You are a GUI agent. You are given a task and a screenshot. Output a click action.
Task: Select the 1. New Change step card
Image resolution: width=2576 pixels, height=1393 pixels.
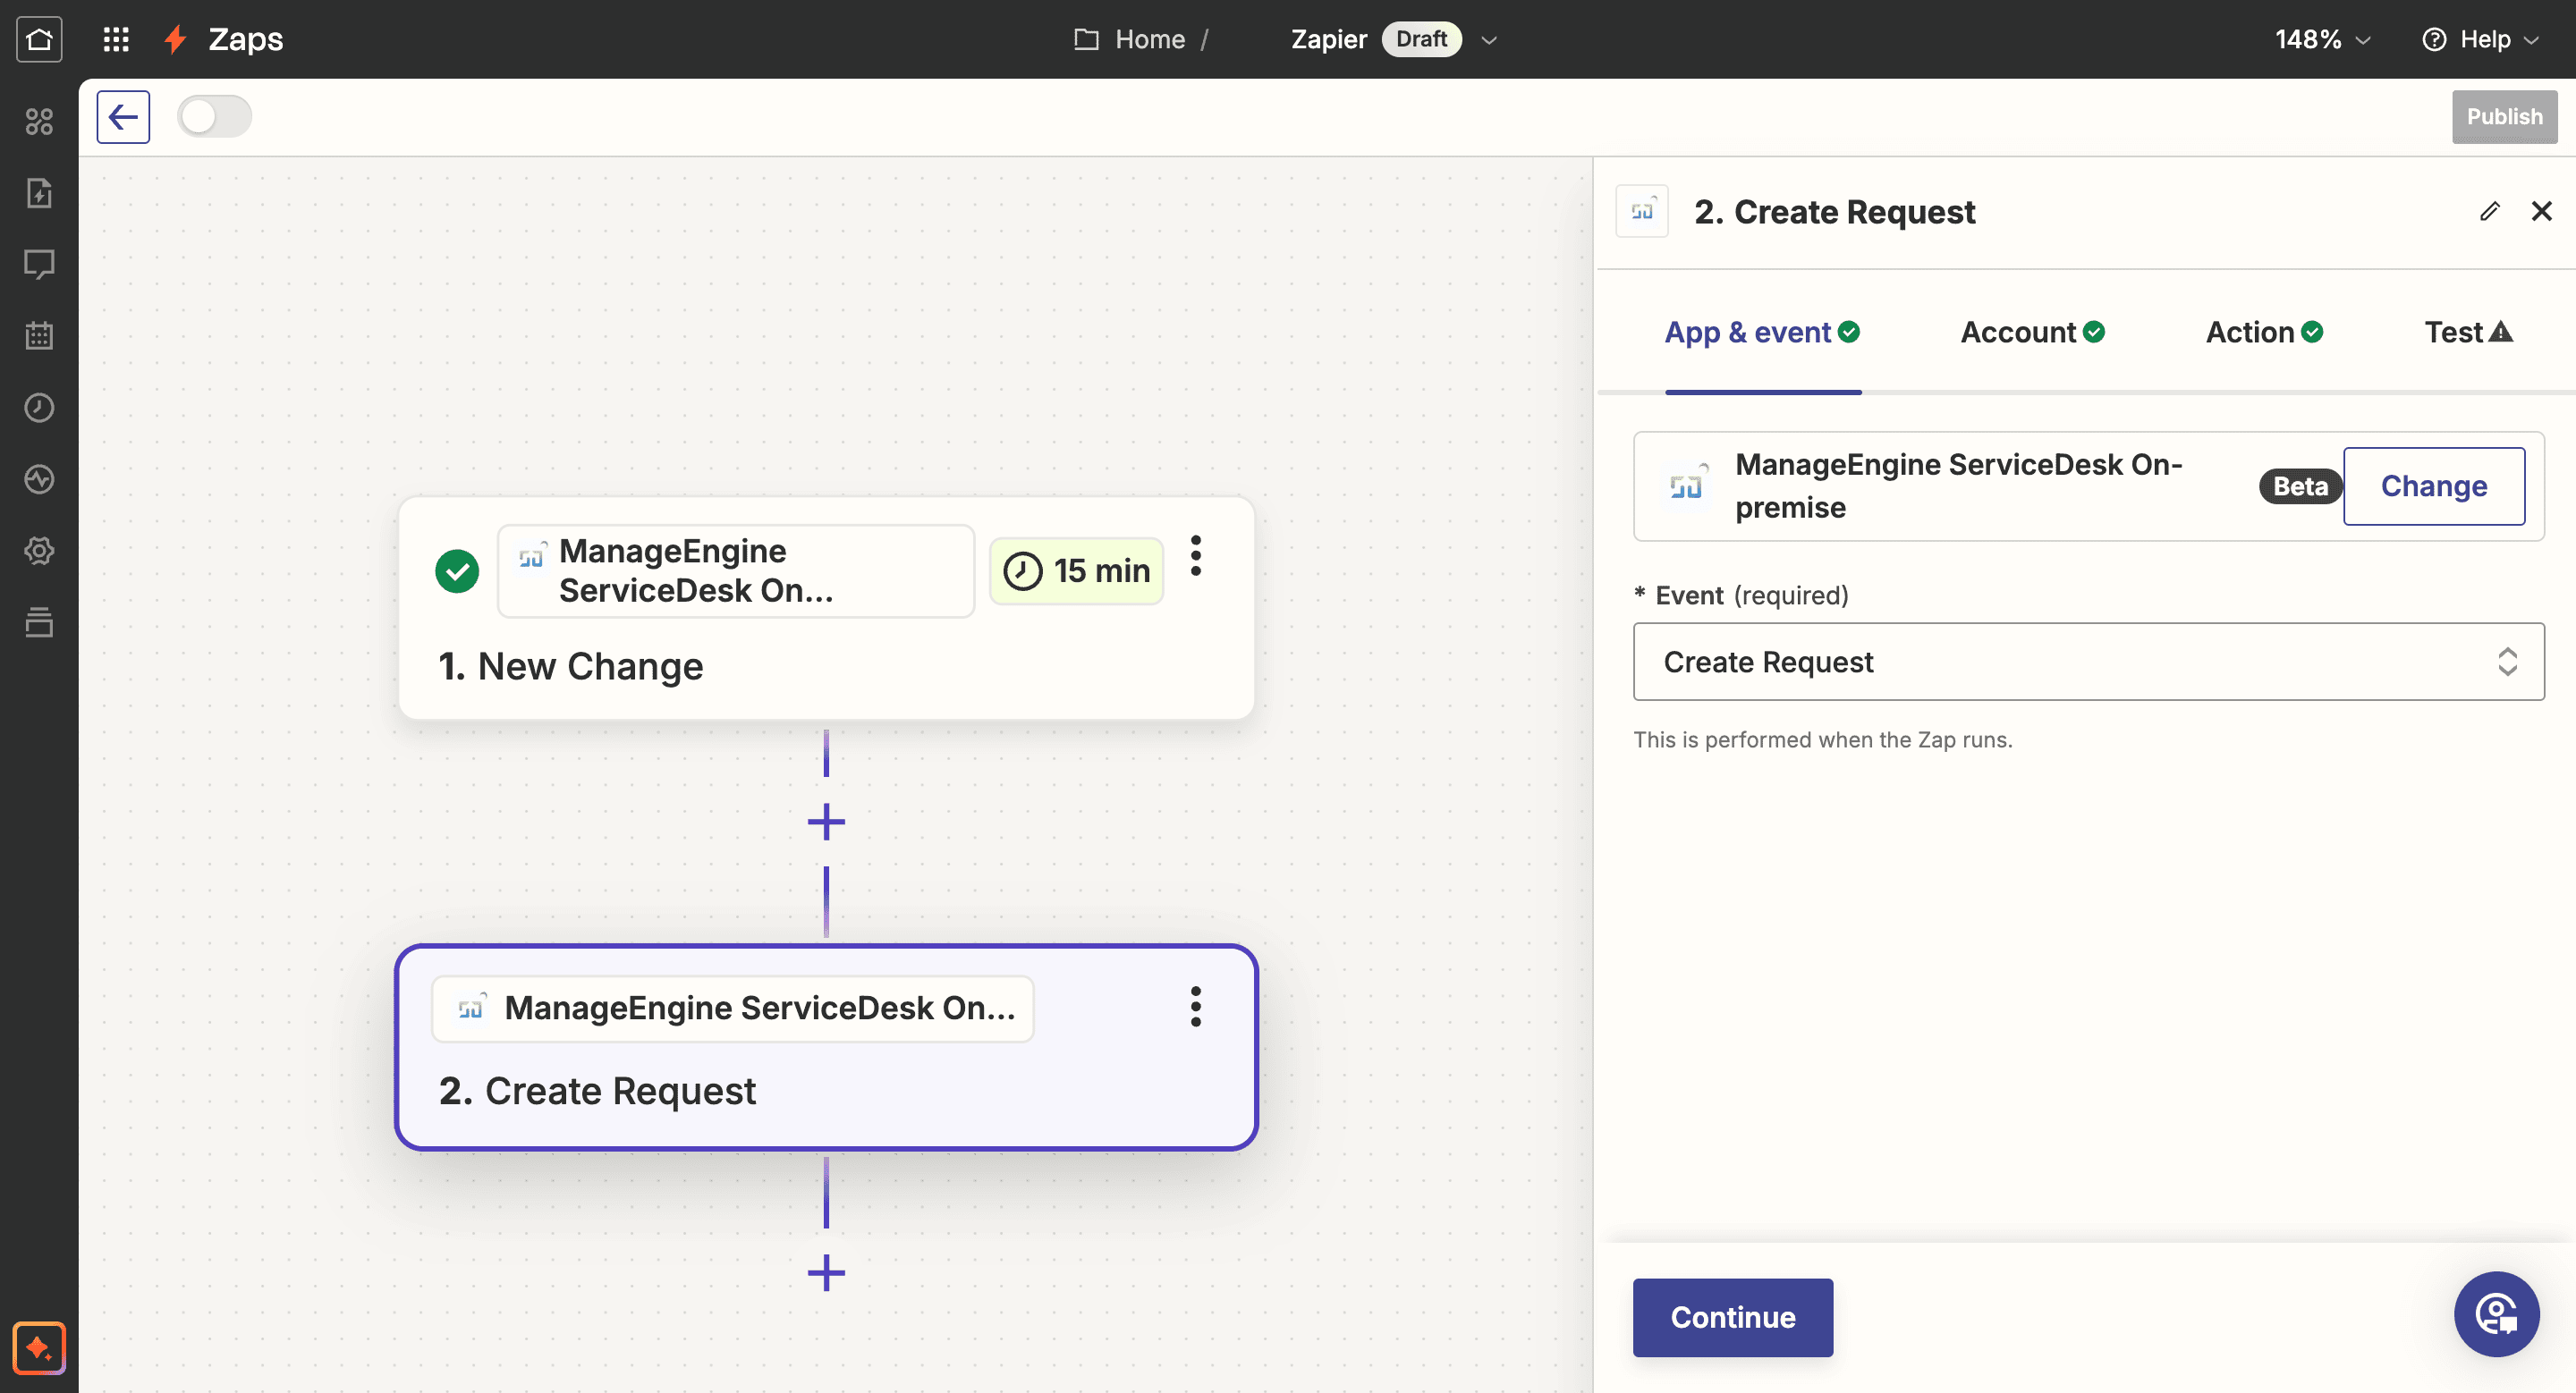coord(826,608)
